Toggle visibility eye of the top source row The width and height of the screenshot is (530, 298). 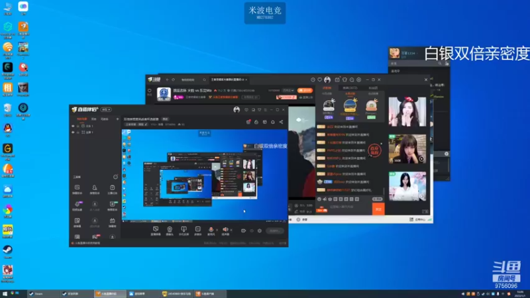(73, 126)
